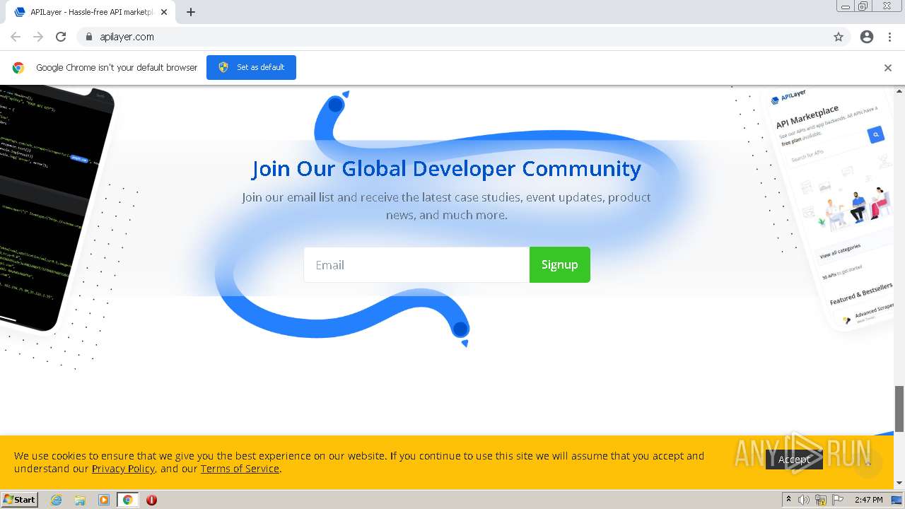
Task: Open the volume speaker tray icon
Action: point(804,500)
